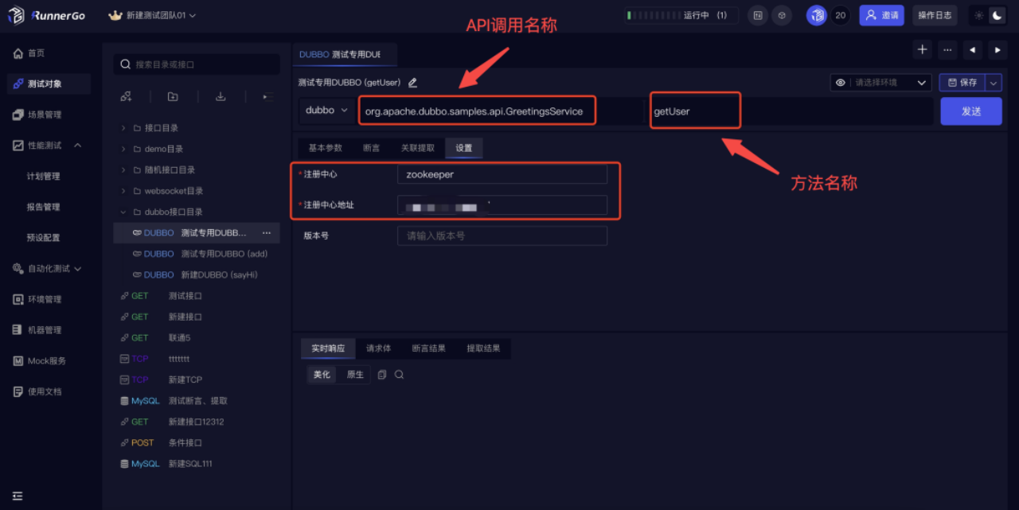
Task: Click the new folder icon in the directory toolbar
Action: pos(173,96)
